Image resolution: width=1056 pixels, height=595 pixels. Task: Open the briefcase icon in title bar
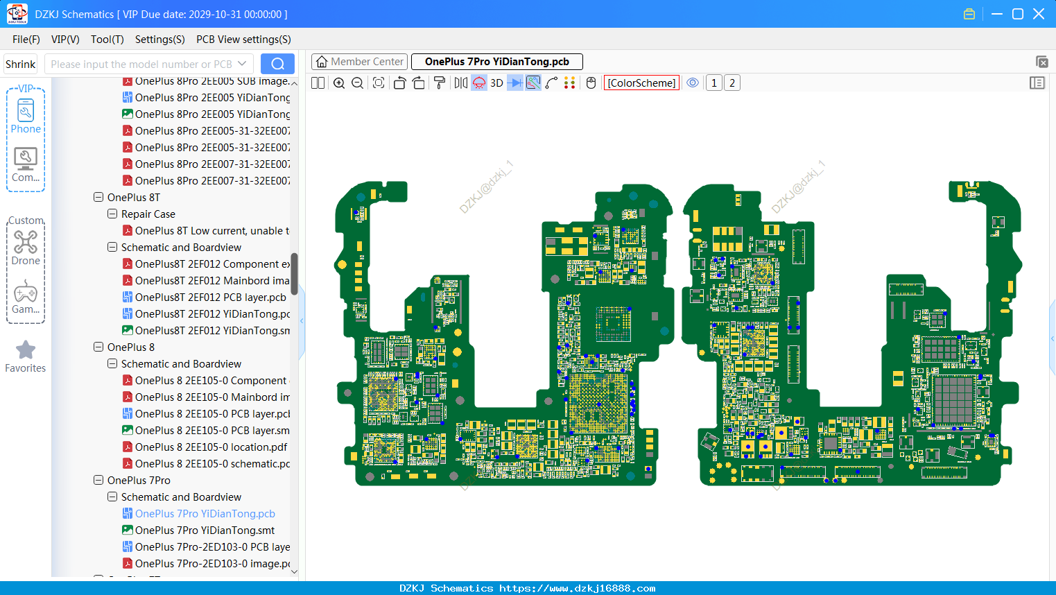click(969, 14)
